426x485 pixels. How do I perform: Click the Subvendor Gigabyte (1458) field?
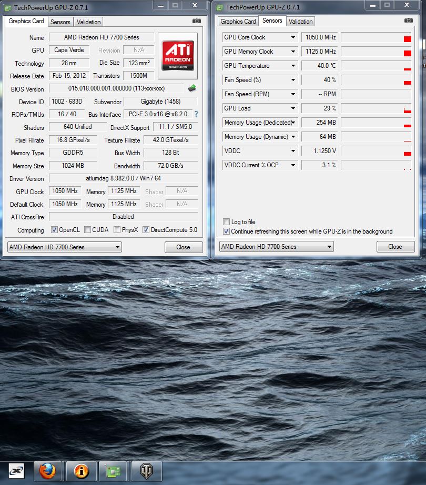160,102
